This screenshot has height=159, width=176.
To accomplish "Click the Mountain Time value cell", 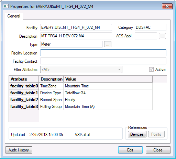I will click(x=108, y=86).
